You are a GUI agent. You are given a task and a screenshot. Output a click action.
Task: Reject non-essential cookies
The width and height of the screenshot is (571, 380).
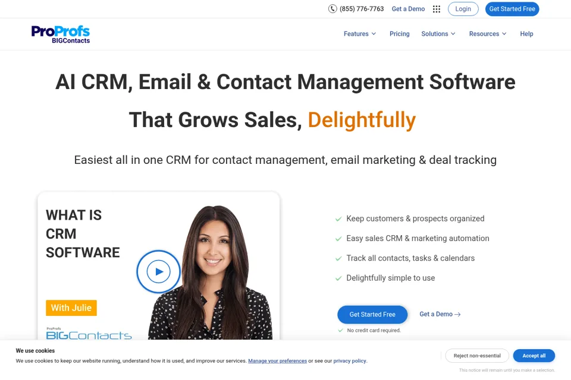(x=477, y=356)
